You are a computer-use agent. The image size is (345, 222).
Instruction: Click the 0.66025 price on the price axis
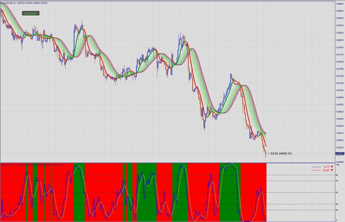(x=340, y=140)
